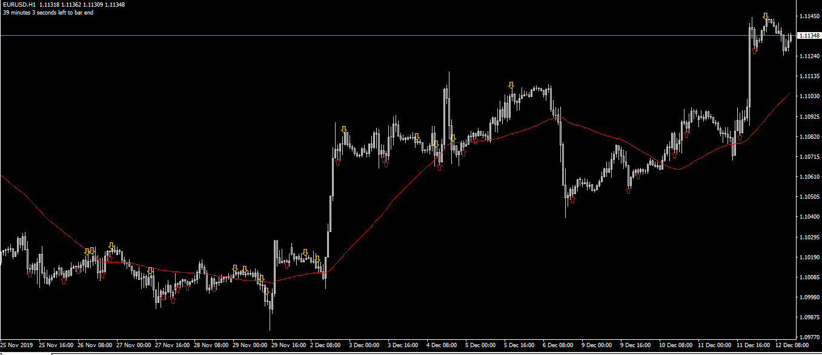The image size is (822, 355).
Task: Click the yellow down arrow above the 5 Dec 16:00 peak
Action: tap(511, 85)
